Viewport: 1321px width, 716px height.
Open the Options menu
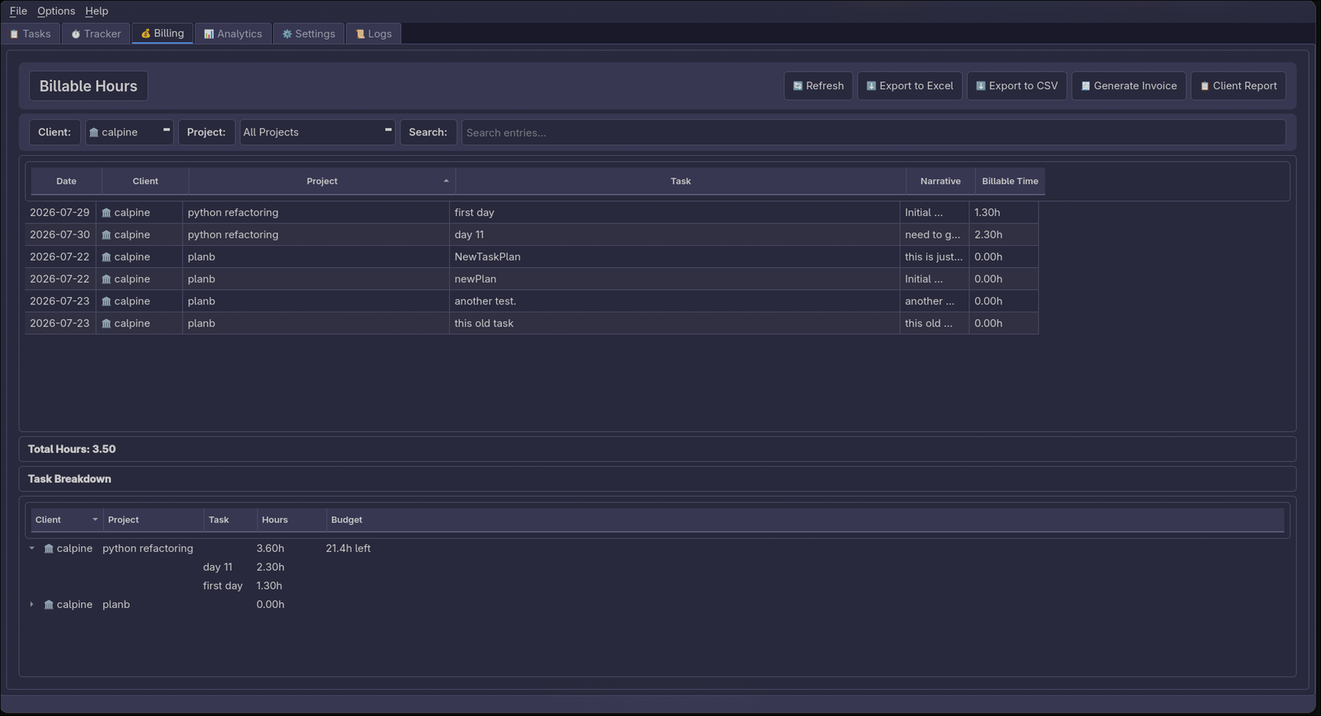(x=56, y=11)
